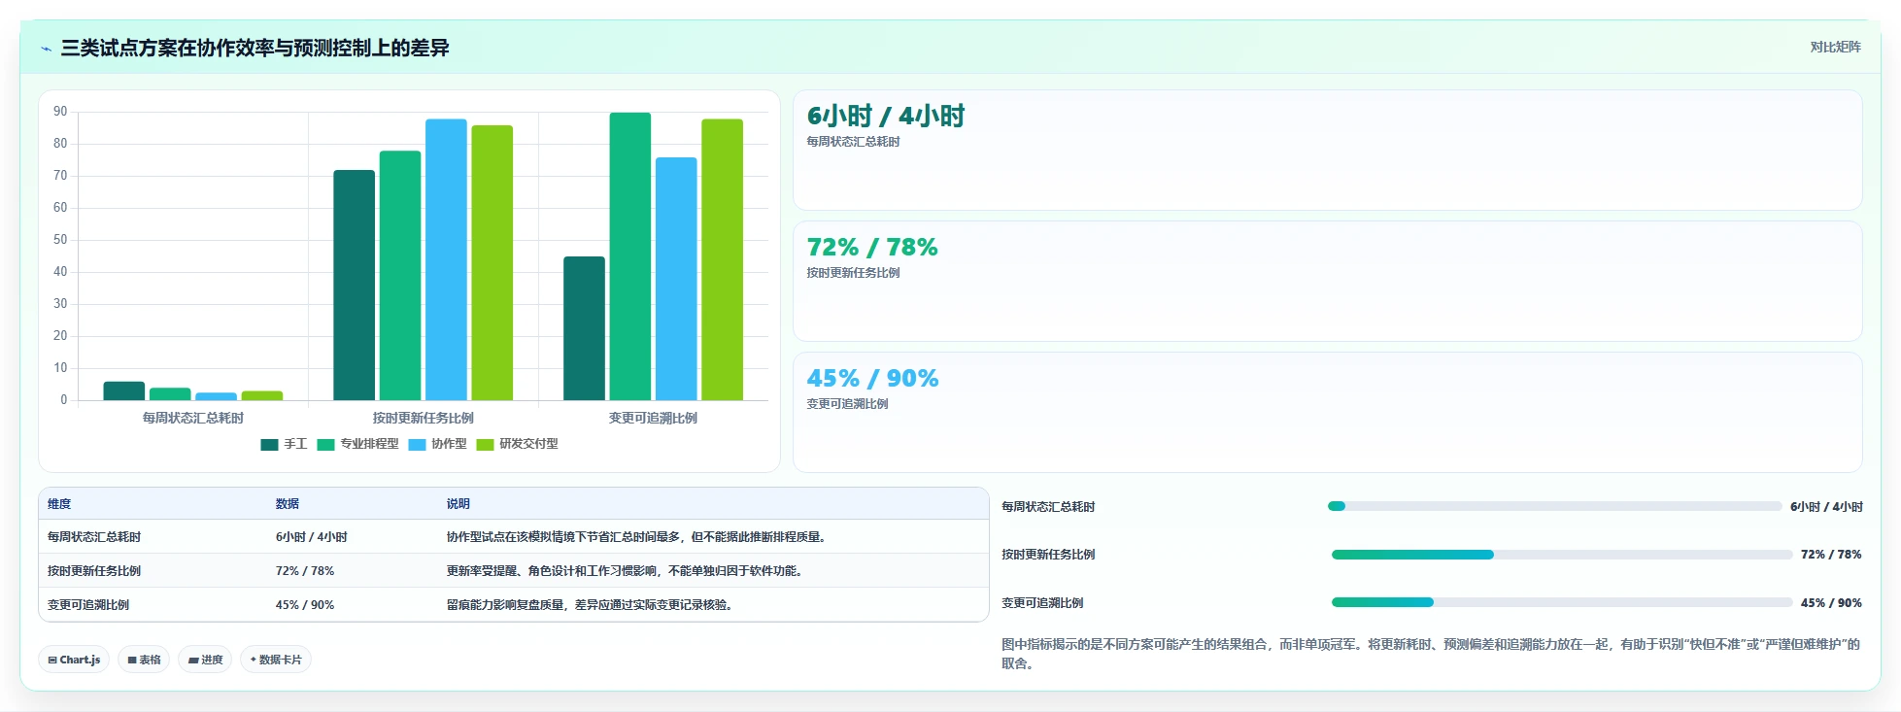This screenshot has height=712, width=1901.
Task: Click the panel title 三类试点方案在协作效率与预测控制上的差异
Action: click(x=255, y=48)
